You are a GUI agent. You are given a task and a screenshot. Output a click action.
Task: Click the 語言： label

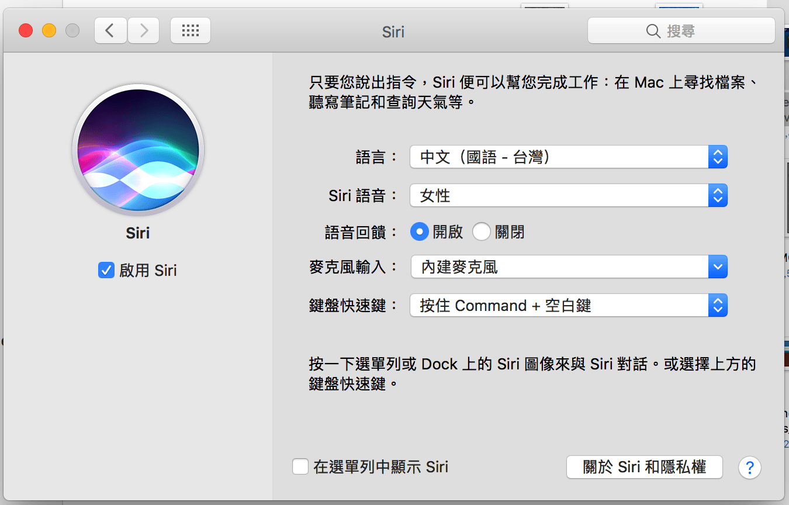(377, 157)
